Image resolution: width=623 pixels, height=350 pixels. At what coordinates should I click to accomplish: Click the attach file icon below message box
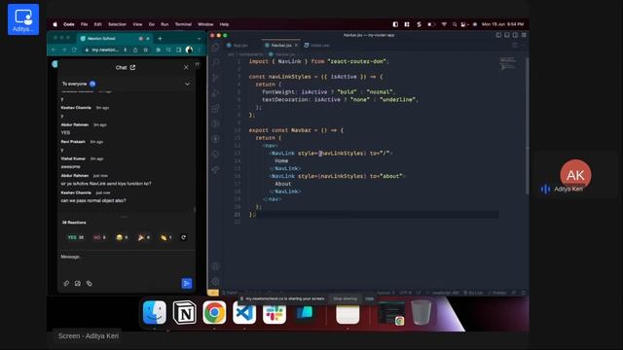(66, 283)
